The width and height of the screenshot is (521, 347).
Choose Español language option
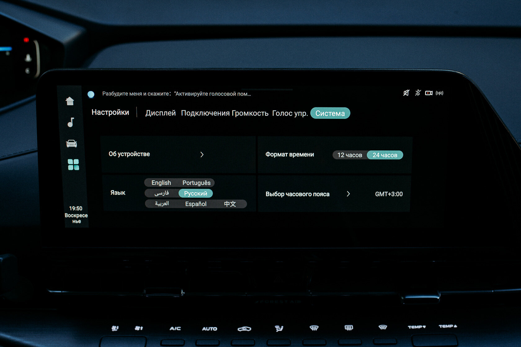[196, 204]
